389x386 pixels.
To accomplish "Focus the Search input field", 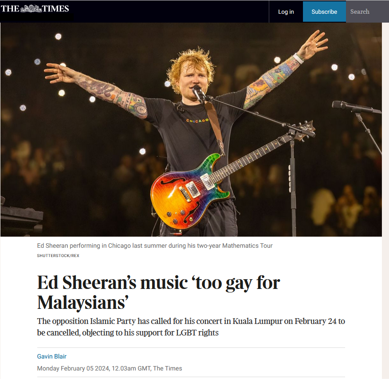I will coord(367,12).
